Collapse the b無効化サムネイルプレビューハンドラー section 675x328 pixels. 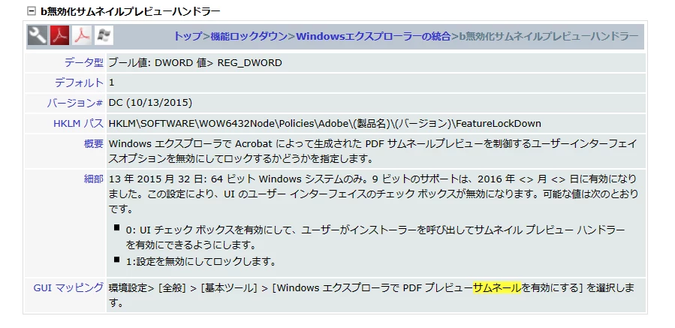31,11
